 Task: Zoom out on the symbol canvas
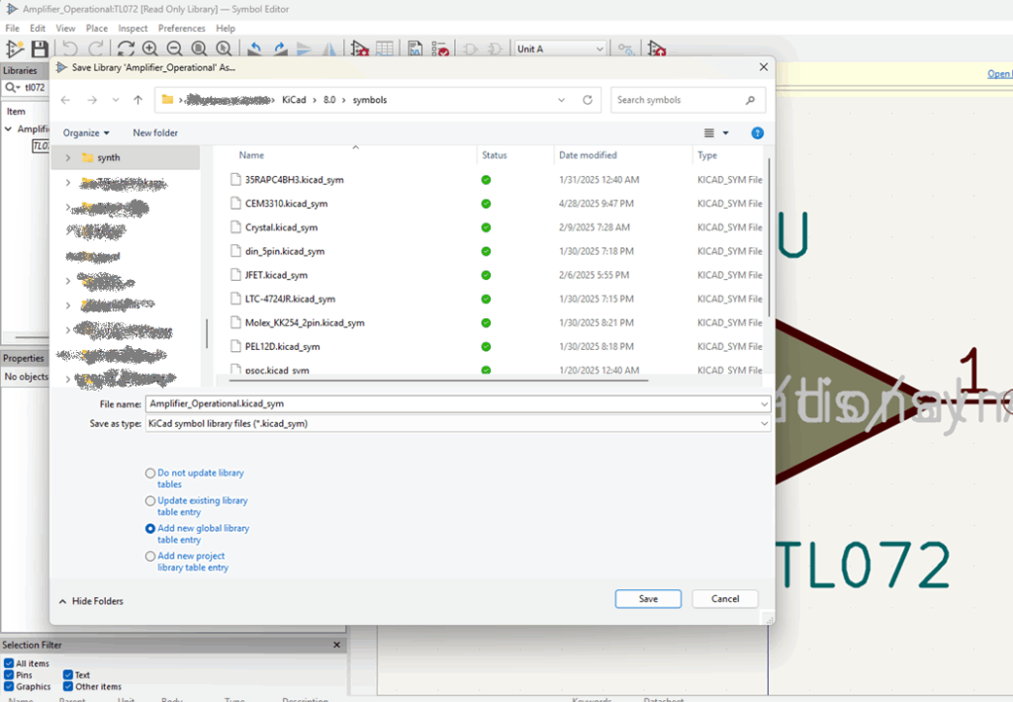174,48
